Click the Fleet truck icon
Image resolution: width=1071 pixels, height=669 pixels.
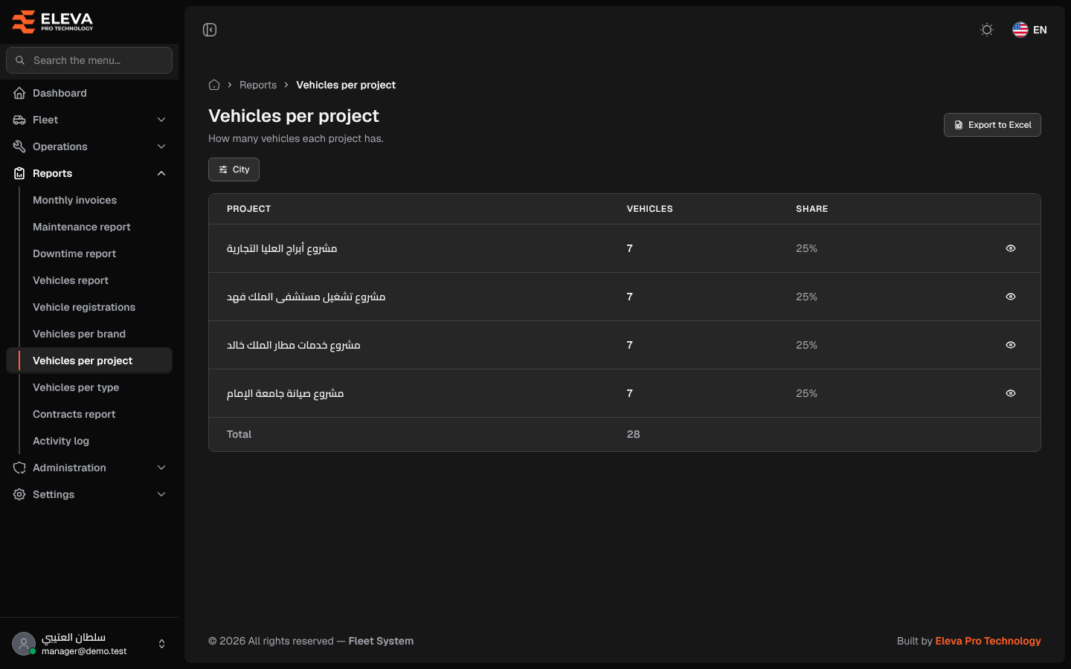pyautogui.click(x=19, y=120)
